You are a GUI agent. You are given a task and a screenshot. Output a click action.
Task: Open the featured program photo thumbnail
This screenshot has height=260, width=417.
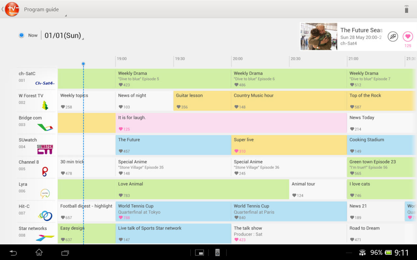tap(319, 36)
